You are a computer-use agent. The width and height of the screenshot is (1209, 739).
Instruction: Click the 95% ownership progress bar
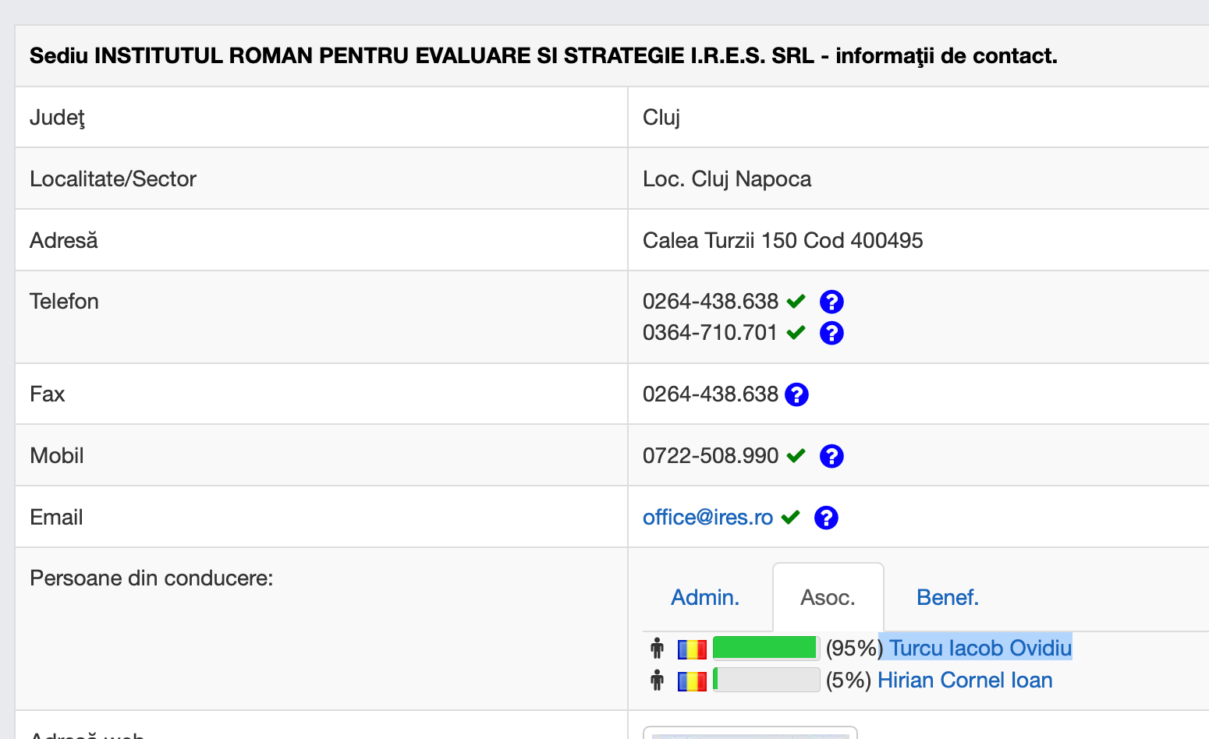pos(766,648)
